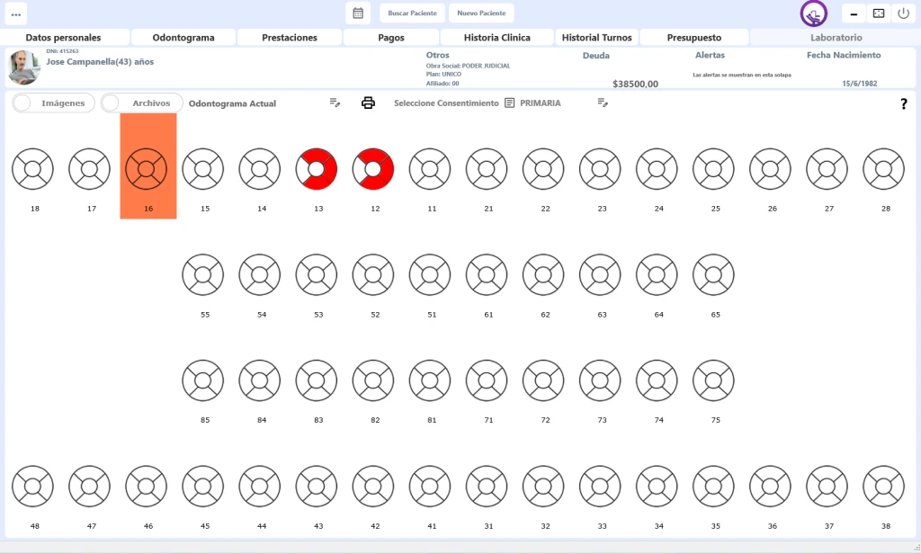Screen dimensions: 921x554
Task: Click the edit icon next to PRIMARIA
Action: point(603,103)
